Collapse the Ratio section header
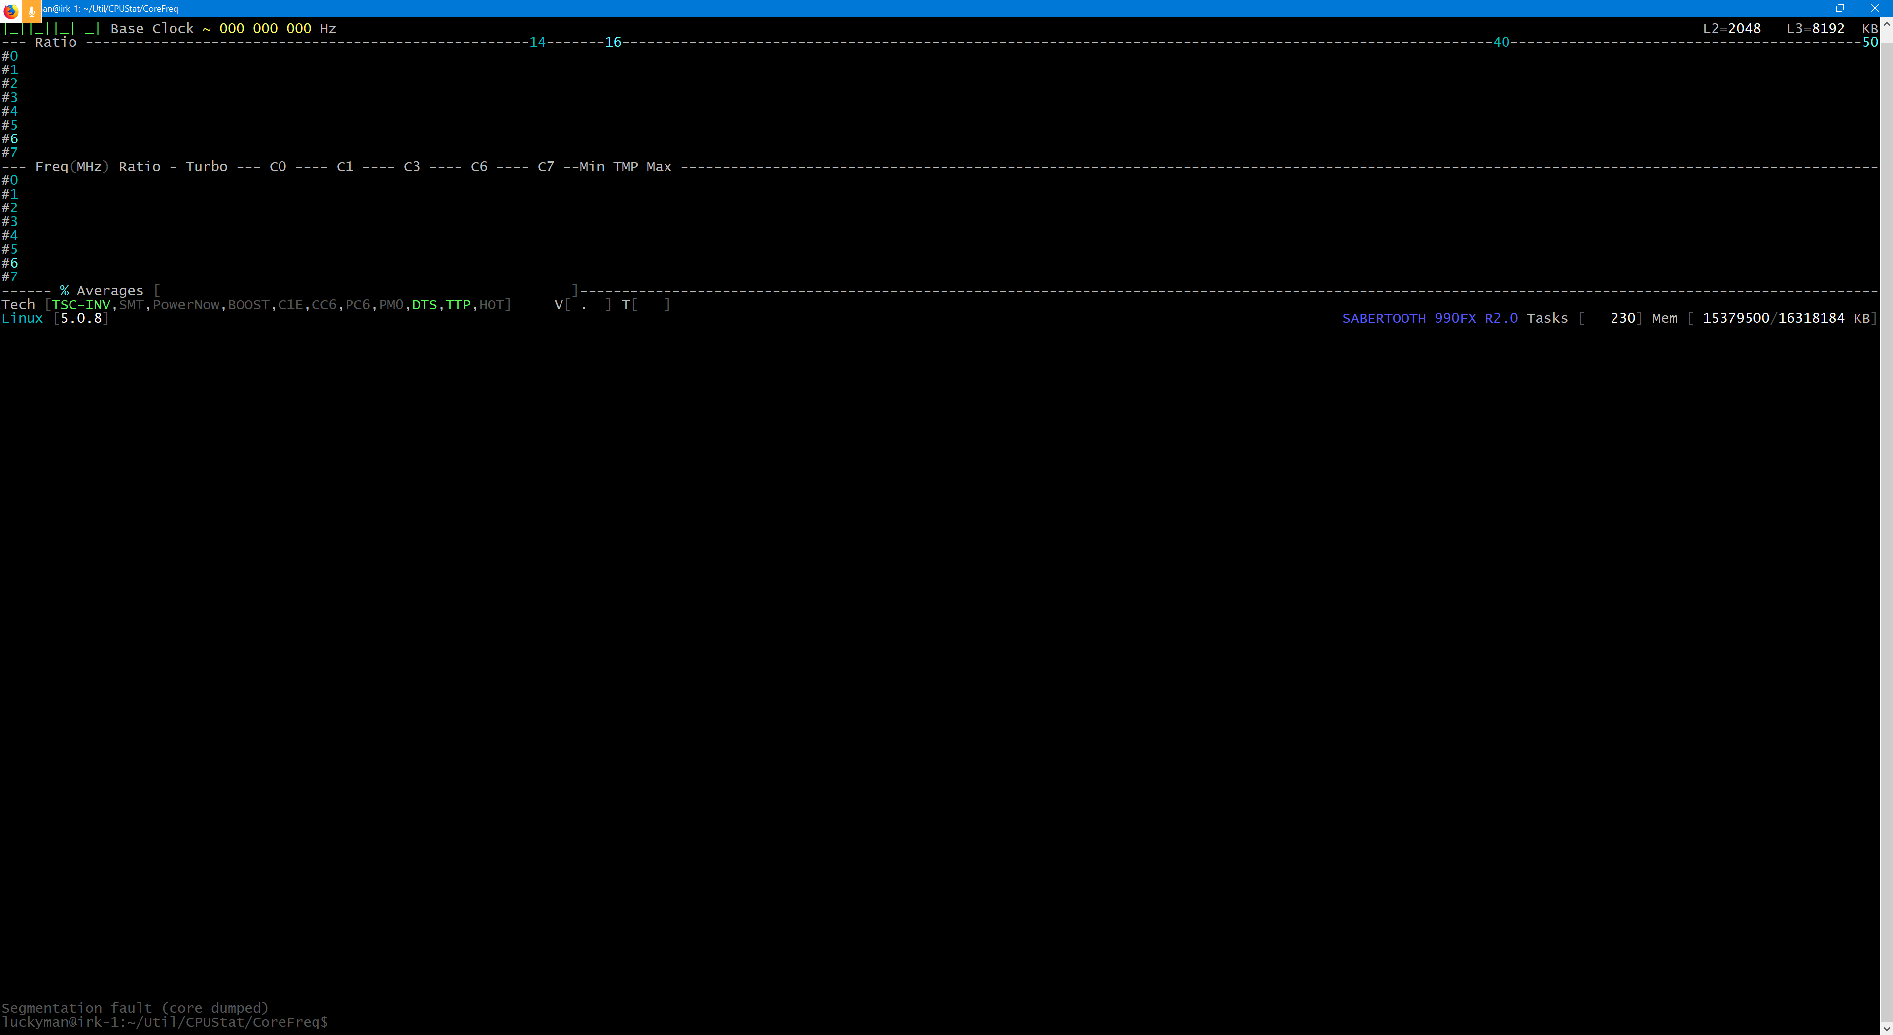 click(56, 42)
